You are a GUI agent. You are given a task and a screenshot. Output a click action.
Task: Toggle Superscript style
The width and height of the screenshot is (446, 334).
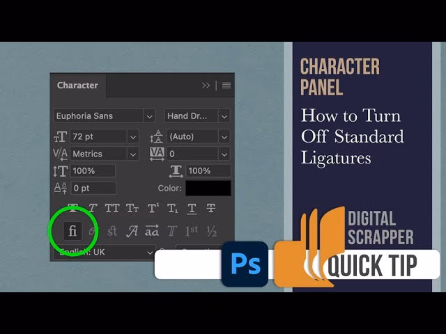153,208
